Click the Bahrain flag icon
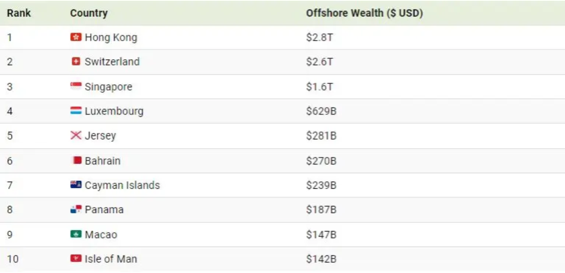The image size is (565, 273). pos(77,160)
